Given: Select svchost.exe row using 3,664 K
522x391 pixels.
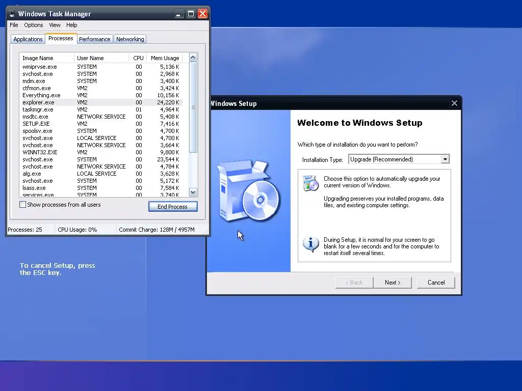Looking at the screenshot, I should 101,145.
